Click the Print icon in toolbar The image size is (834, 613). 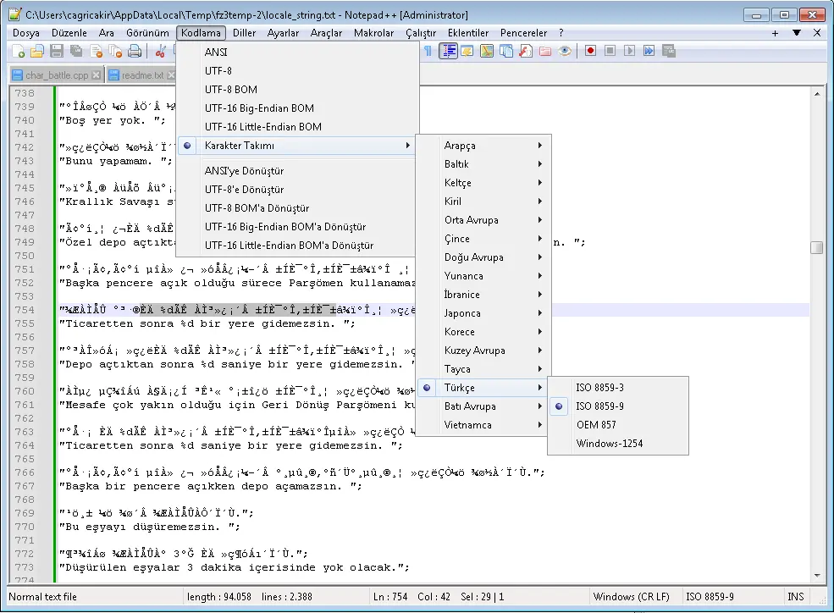[135, 52]
